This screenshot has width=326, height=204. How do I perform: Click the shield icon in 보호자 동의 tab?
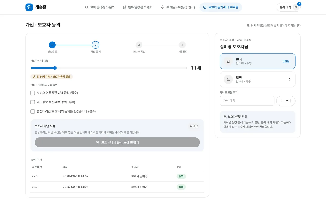(x=205, y=7)
